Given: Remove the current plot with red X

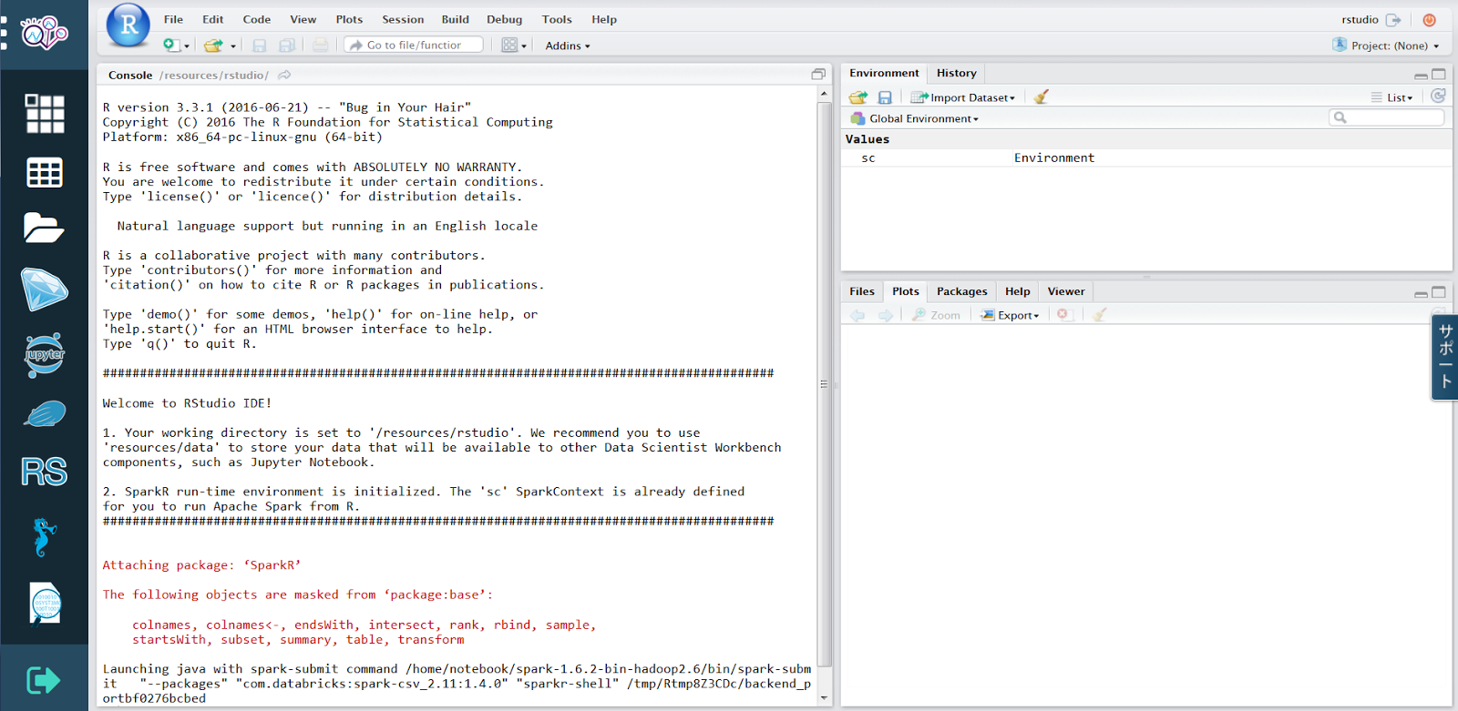Looking at the screenshot, I should click(1063, 314).
